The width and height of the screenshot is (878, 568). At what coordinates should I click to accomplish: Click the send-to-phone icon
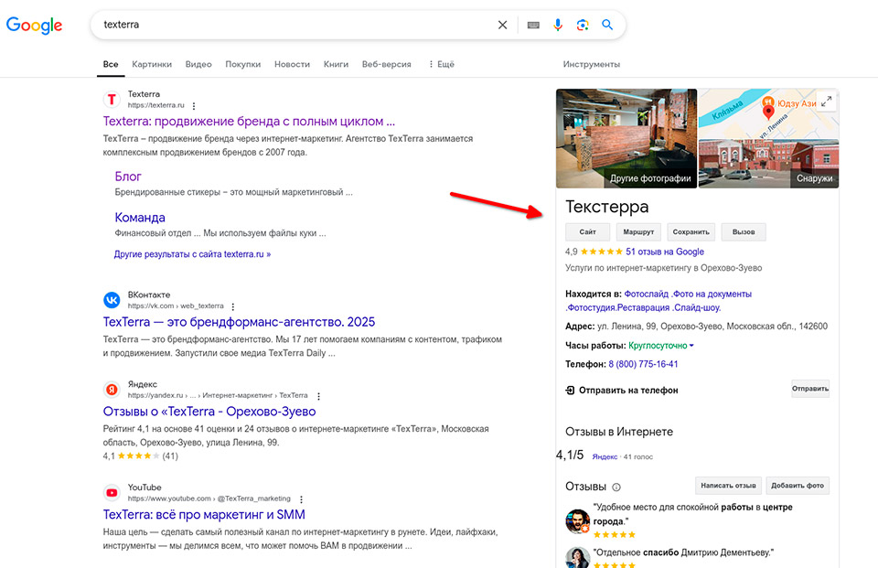[570, 391]
